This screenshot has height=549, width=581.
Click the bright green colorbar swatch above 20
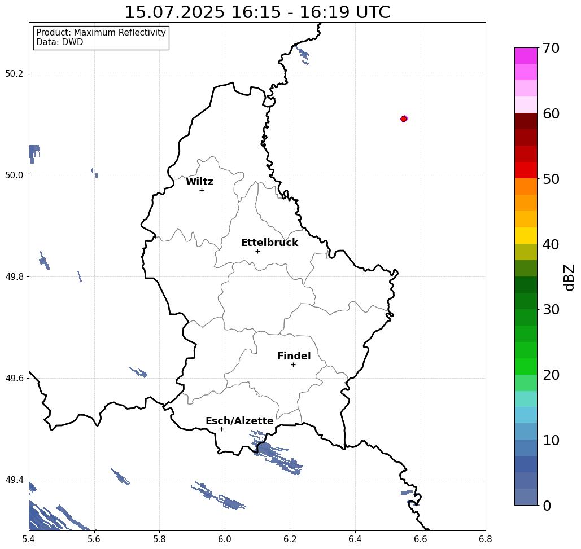coord(526,366)
